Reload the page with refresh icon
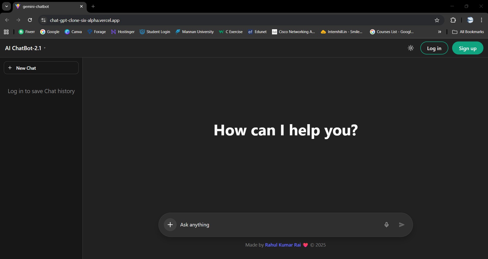 tap(30, 20)
